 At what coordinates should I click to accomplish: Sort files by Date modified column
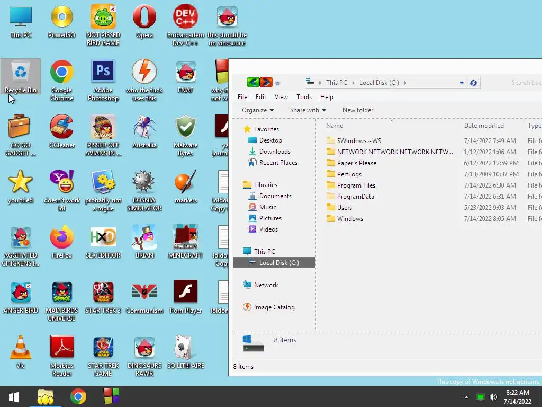[x=492, y=125]
